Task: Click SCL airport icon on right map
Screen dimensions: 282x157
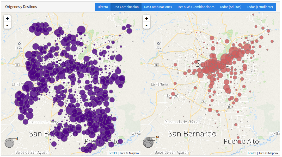Action: tap(159, 43)
